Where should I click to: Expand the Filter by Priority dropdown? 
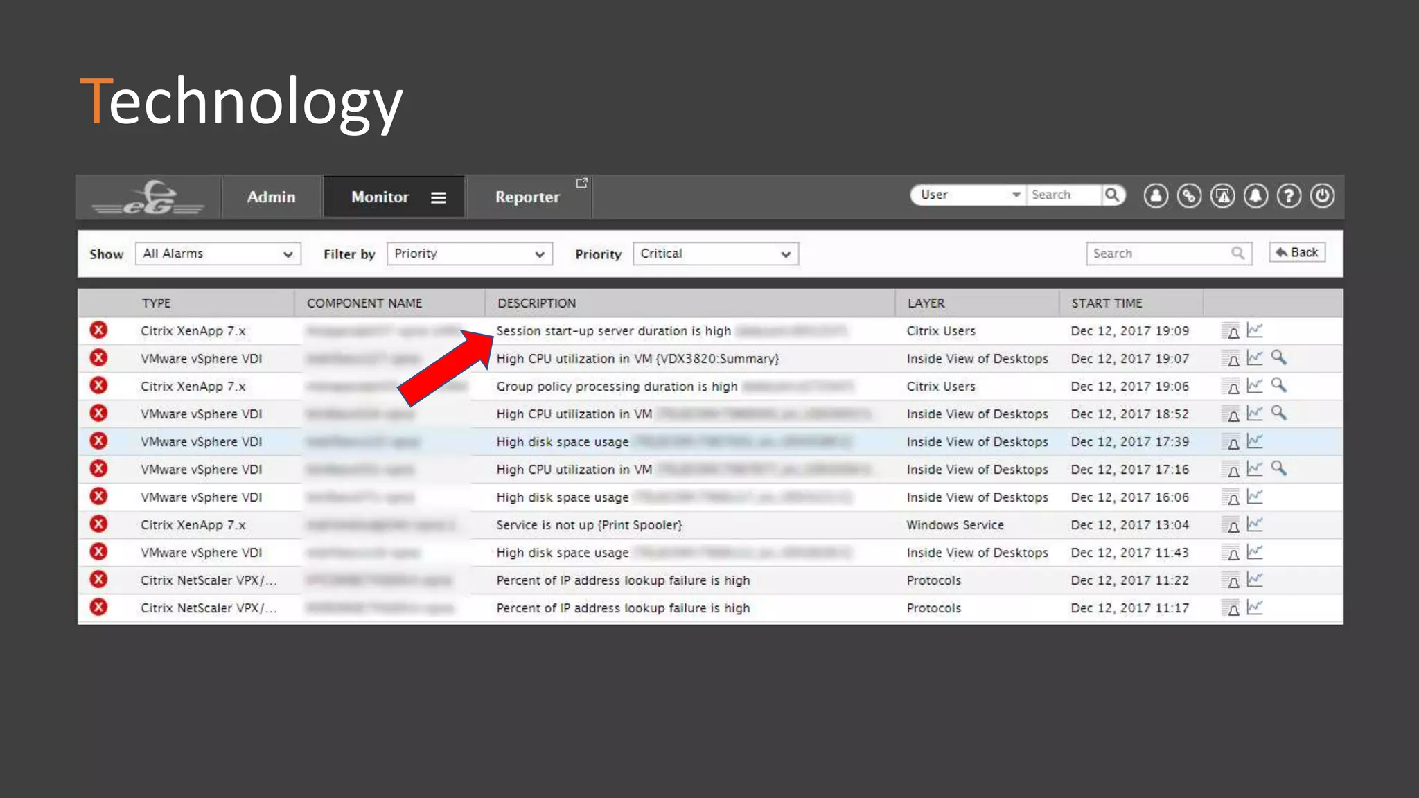(x=469, y=254)
